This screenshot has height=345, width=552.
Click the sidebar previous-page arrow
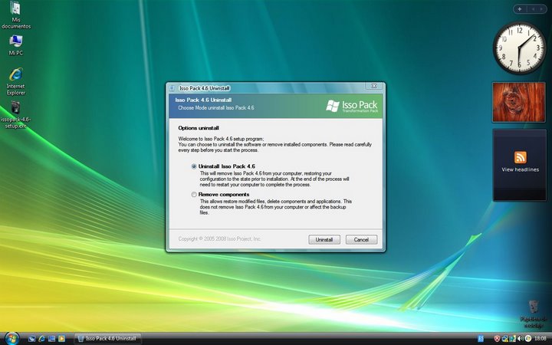(533, 9)
